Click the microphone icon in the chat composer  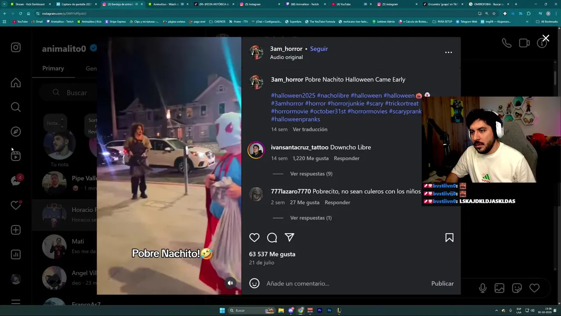point(483,288)
